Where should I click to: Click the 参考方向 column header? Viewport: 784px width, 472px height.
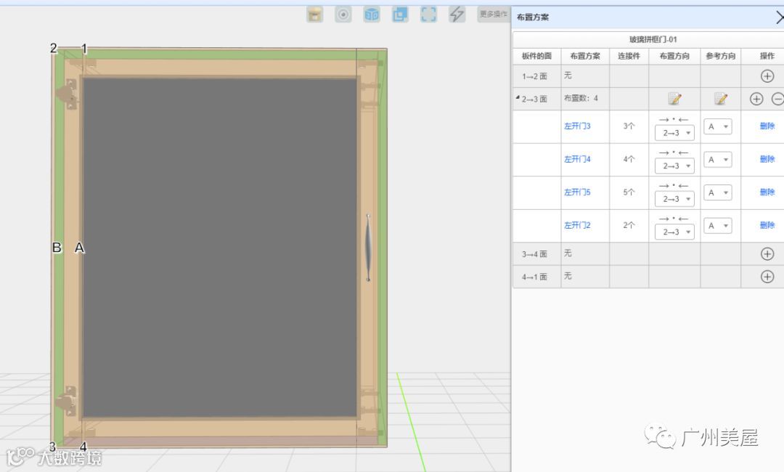tap(721, 56)
